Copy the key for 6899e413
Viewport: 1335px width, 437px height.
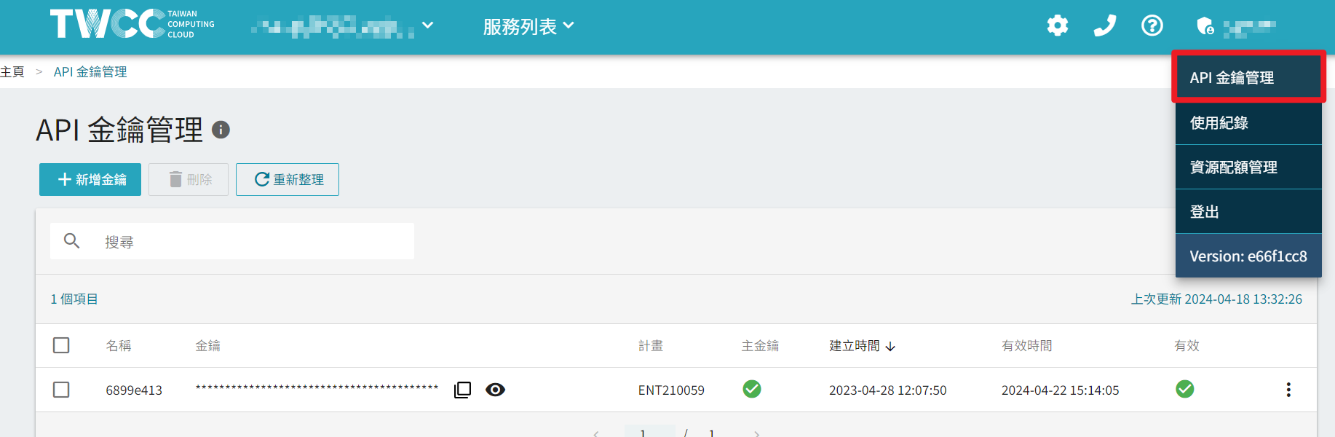(x=462, y=390)
